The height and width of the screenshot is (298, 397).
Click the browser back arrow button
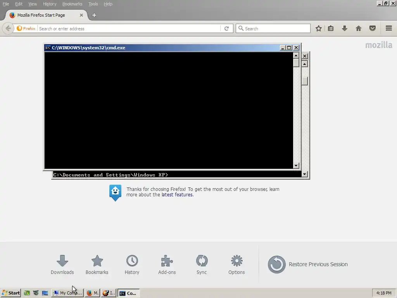8,28
